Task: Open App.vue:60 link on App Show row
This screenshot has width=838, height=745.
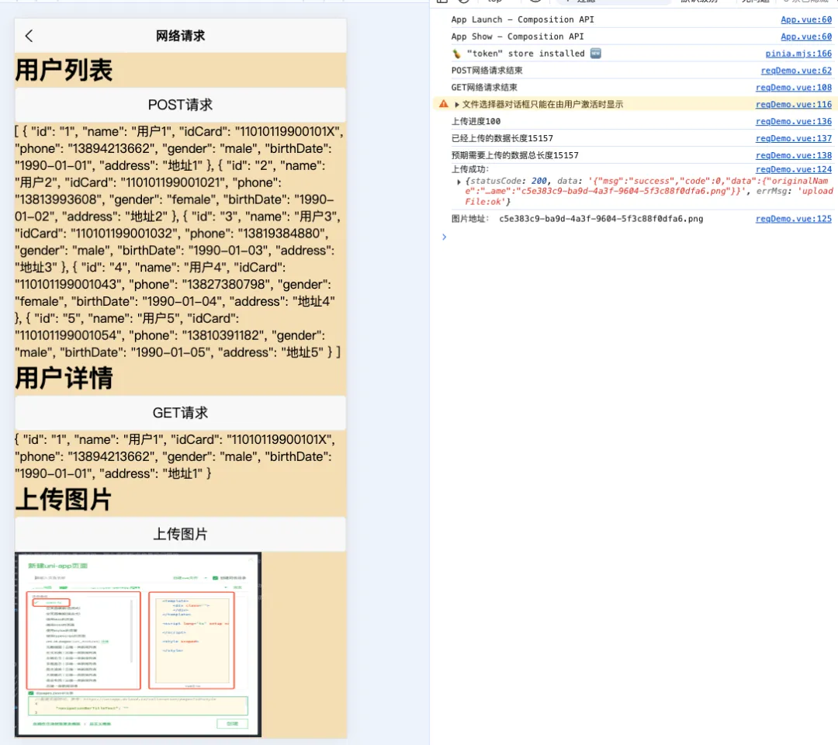Action: point(806,37)
